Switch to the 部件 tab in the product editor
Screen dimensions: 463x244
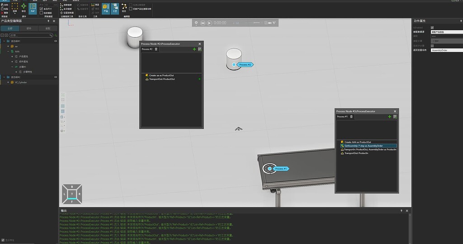tap(29, 28)
